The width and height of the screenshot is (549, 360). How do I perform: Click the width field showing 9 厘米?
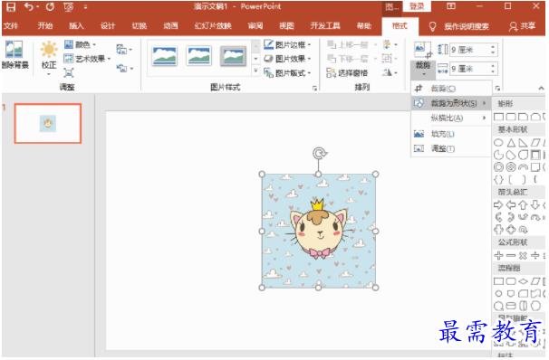[468, 69]
